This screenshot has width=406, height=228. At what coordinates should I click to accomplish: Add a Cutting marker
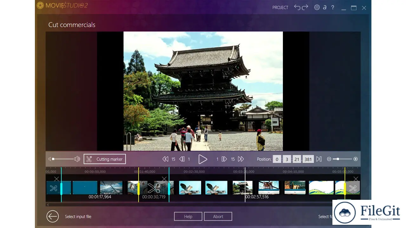105,159
